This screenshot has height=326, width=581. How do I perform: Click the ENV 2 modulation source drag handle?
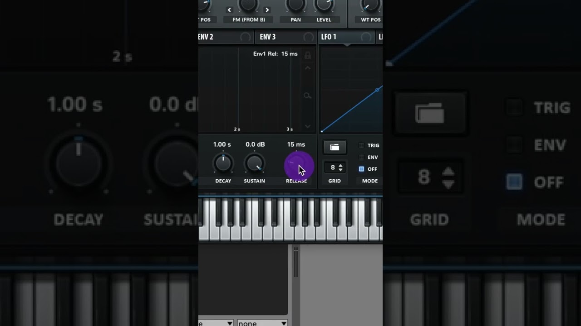pyautogui.click(x=245, y=37)
